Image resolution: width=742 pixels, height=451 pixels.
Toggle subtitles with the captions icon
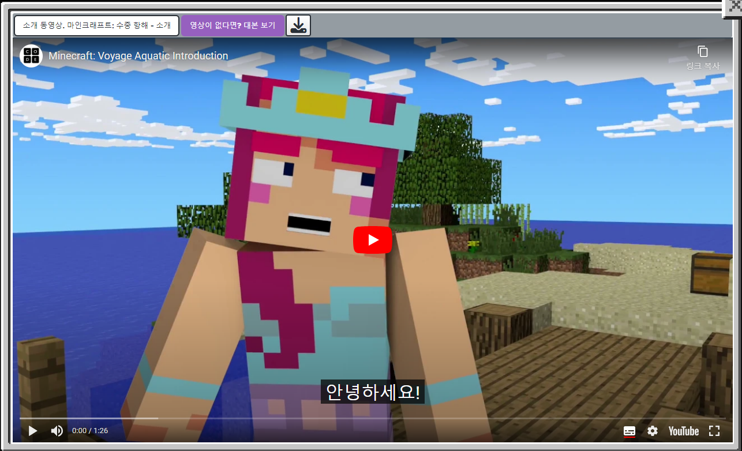(x=629, y=431)
